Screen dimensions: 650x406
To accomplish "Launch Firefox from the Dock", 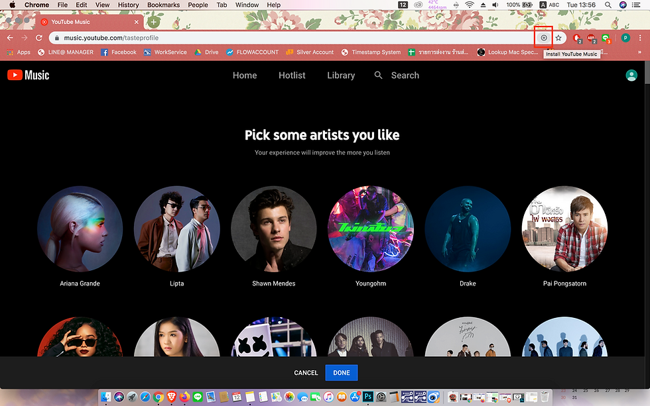I will pyautogui.click(x=184, y=397).
